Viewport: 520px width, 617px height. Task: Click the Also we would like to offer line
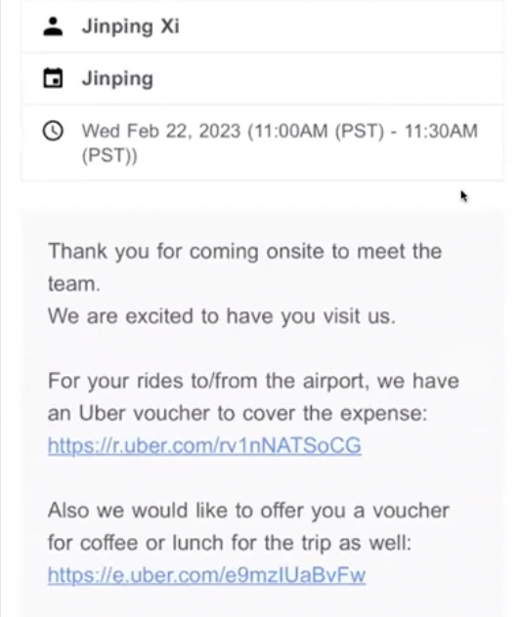click(248, 511)
